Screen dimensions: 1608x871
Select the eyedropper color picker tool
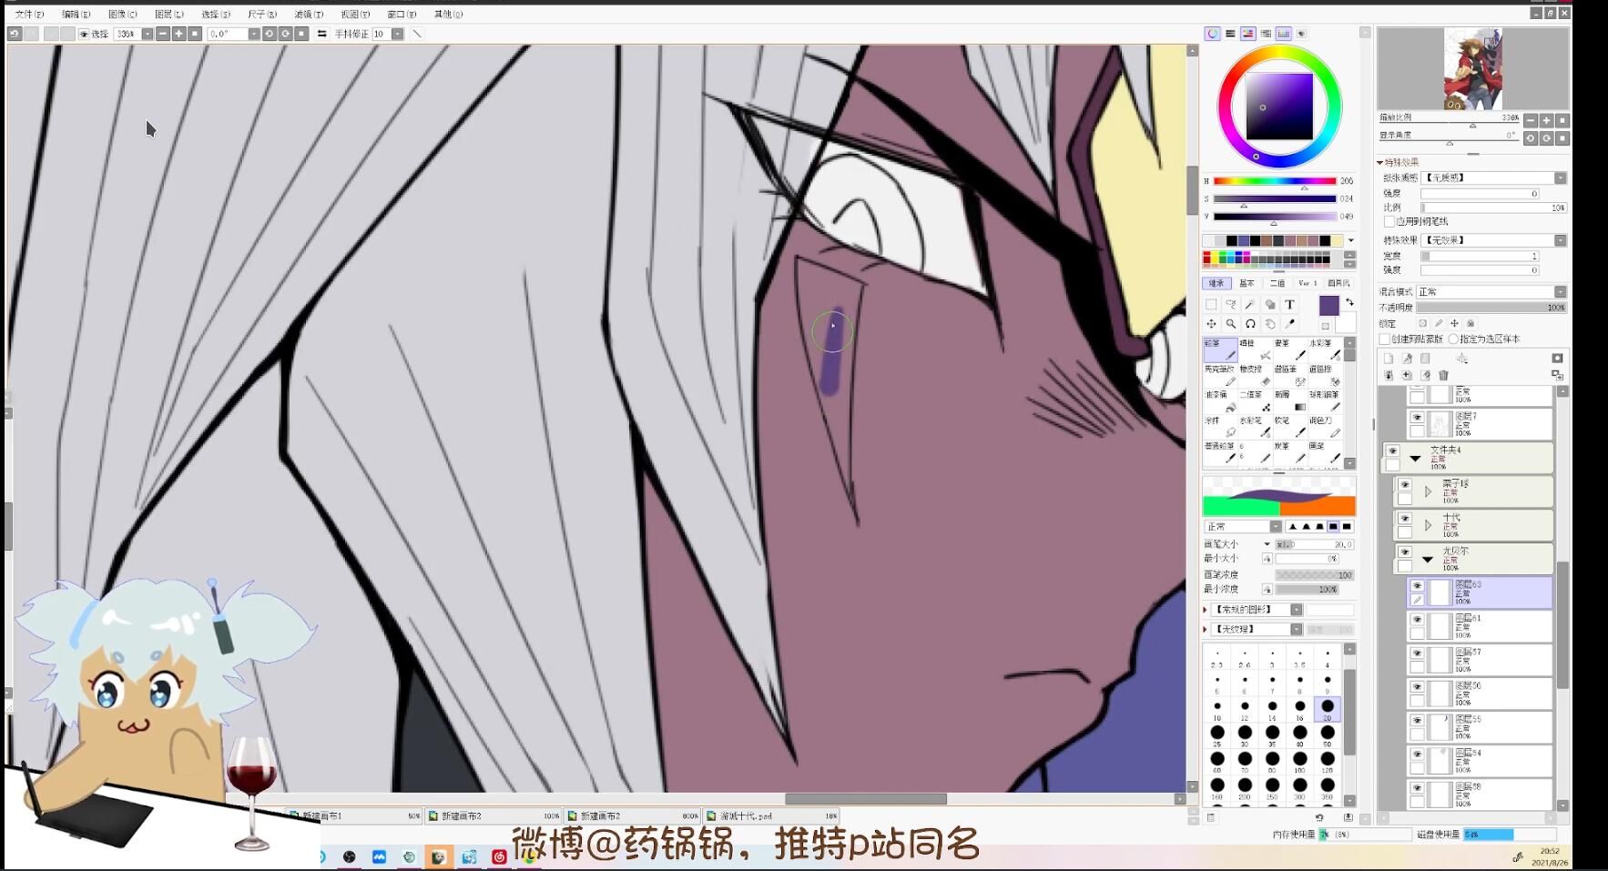click(1289, 324)
